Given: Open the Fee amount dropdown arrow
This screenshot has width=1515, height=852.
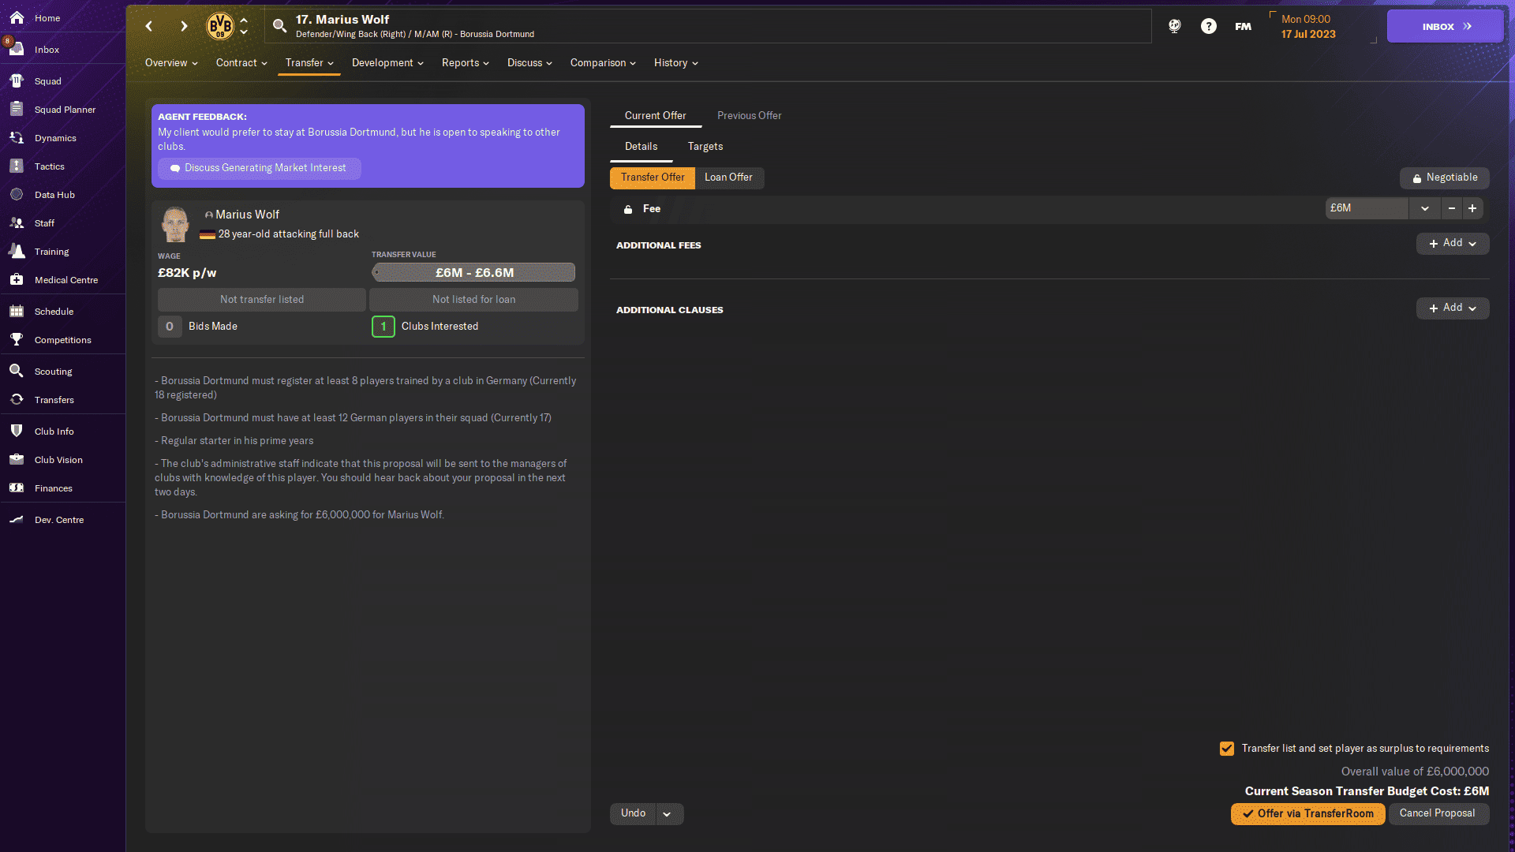Looking at the screenshot, I should 1425,208.
